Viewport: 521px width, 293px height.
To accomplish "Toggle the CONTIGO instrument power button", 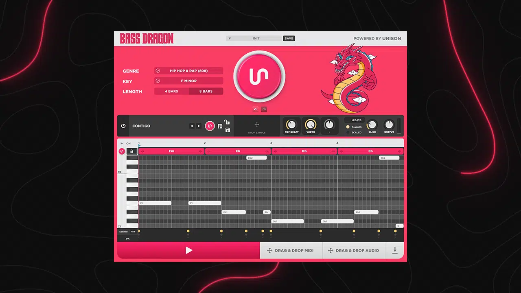I will [123, 126].
